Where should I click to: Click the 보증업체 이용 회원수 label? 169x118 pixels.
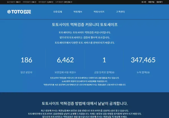click(65, 72)
